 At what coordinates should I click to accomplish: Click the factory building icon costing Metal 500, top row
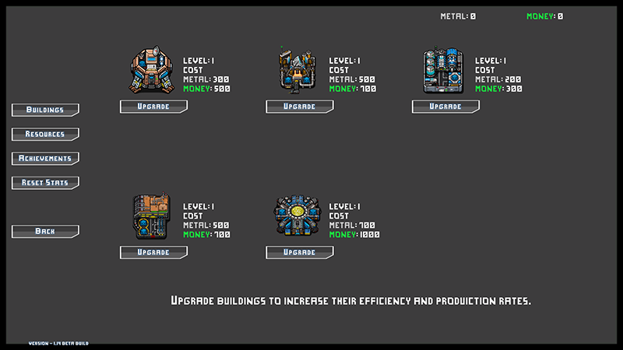pyautogui.click(x=297, y=70)
